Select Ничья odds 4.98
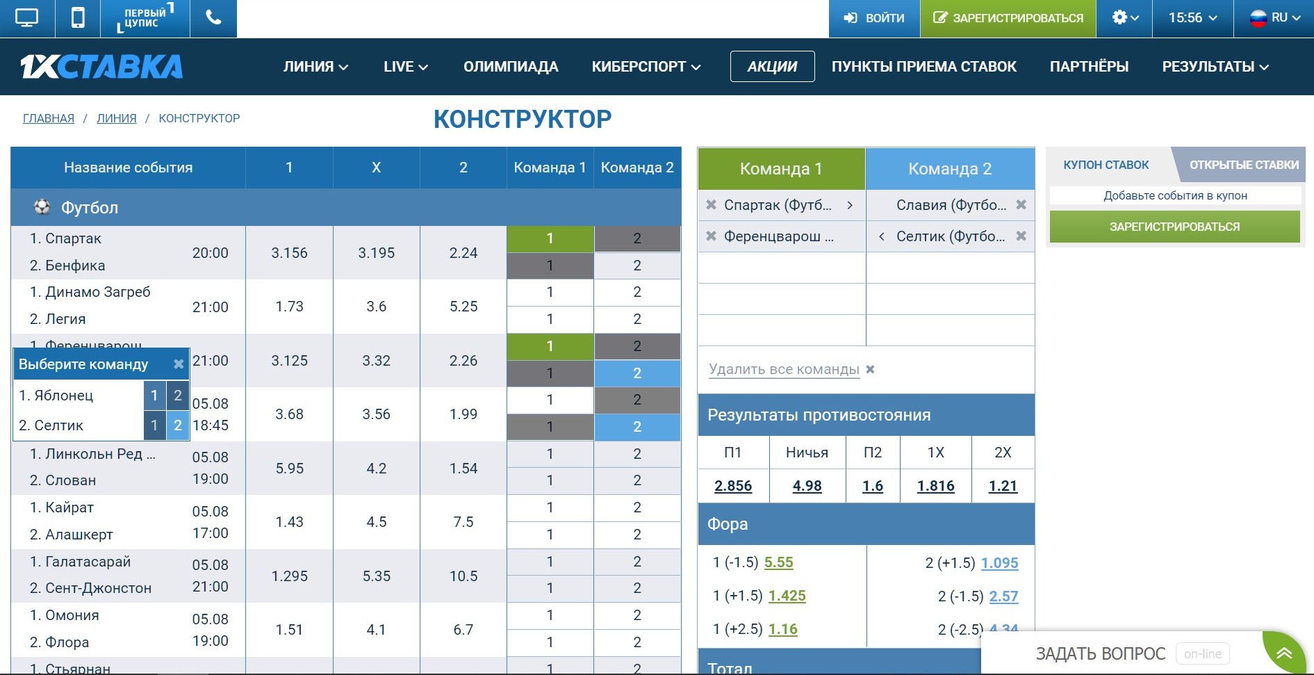The width and height of the screenshot is (1314, 675). pyautogui.click(x=807, y=486)
